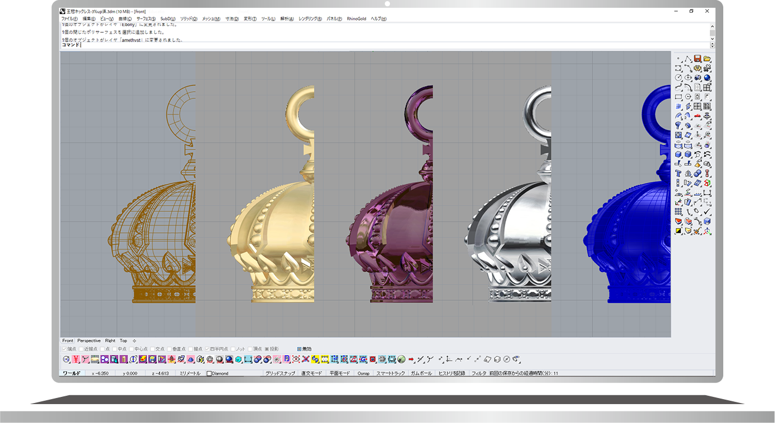The width and height of the screenshot is (775, 423).
Task: Switch to the Perspective viewport tab
Action: tap(89, 341)
